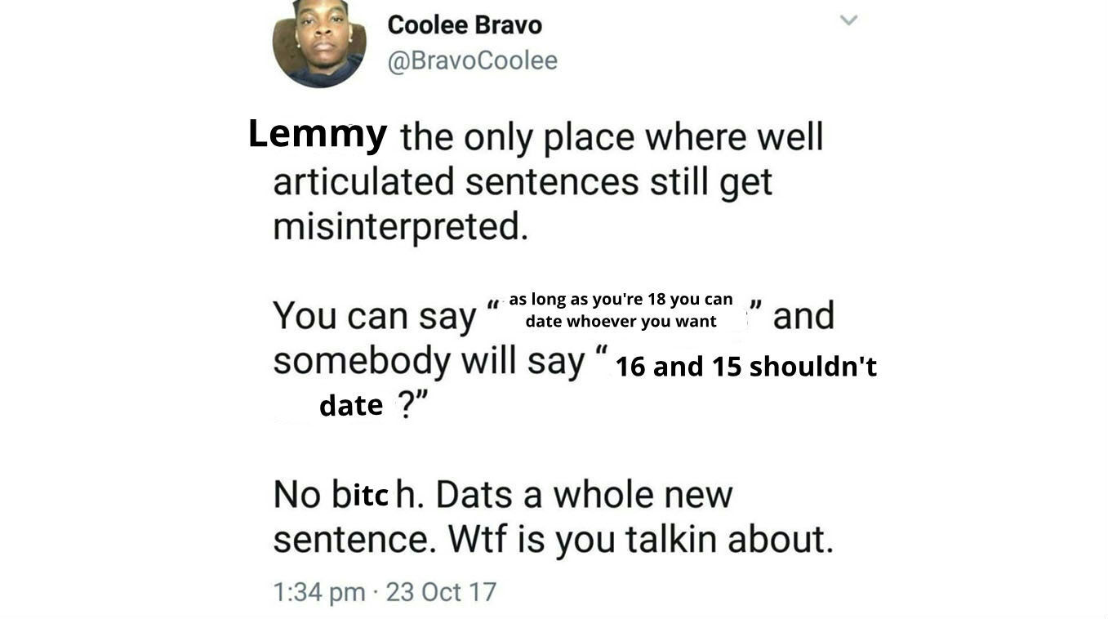Visit the @BravoCoolee handle
This screenshot has width=1108, height=619.
pos(472,60)
